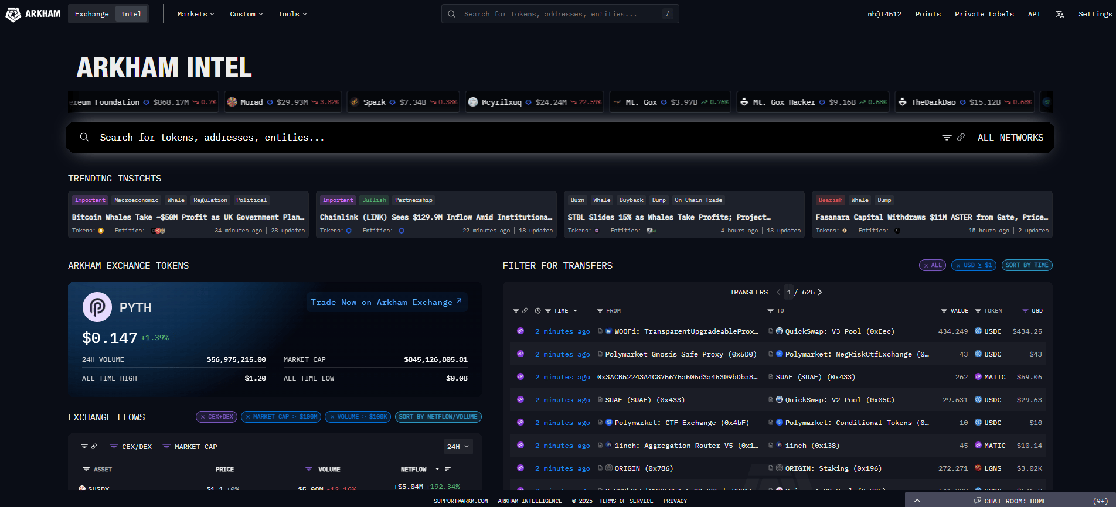The width and height of the screenshot is (1116, 507).
Task: Open the VALUE column filter icon
Action: click(x=944, y=311)
